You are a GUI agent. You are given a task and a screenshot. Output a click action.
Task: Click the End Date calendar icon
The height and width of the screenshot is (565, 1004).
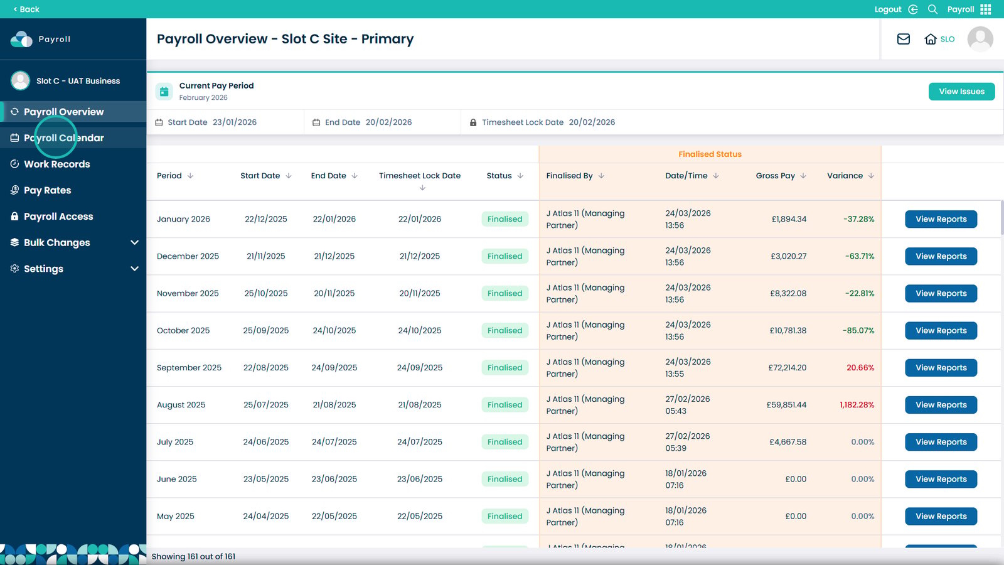coord(316,122)
